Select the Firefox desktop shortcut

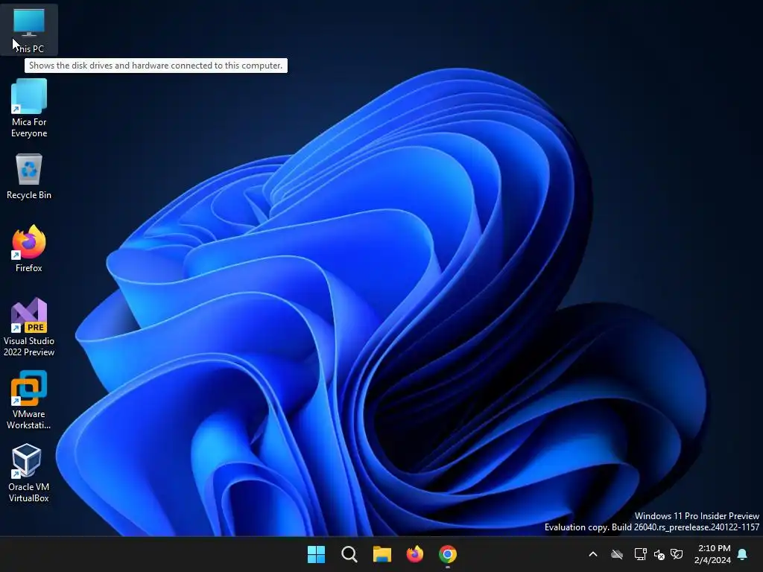coord(29,249)
